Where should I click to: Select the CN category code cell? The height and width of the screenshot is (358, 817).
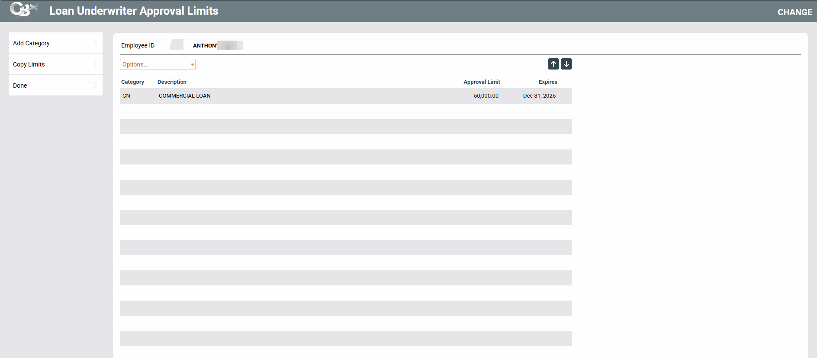pyautogui.click(x=126, y=96)
